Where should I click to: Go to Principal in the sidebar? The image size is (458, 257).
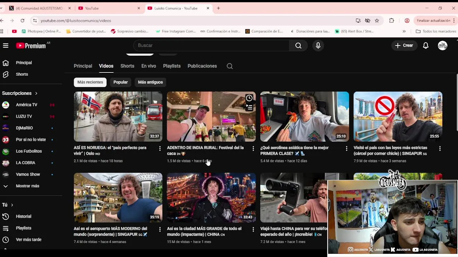[x=24, y=62]
